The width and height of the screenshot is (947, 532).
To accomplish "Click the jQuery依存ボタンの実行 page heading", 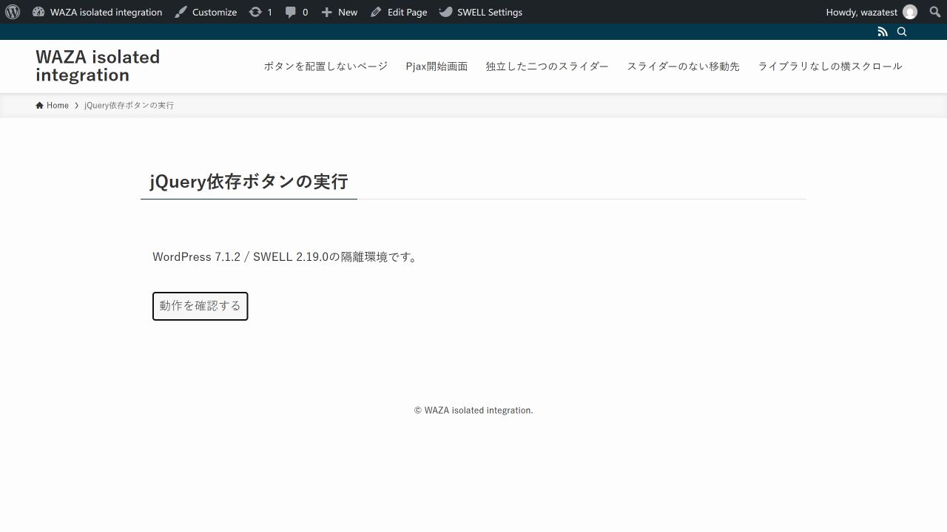I will [249, 182].
